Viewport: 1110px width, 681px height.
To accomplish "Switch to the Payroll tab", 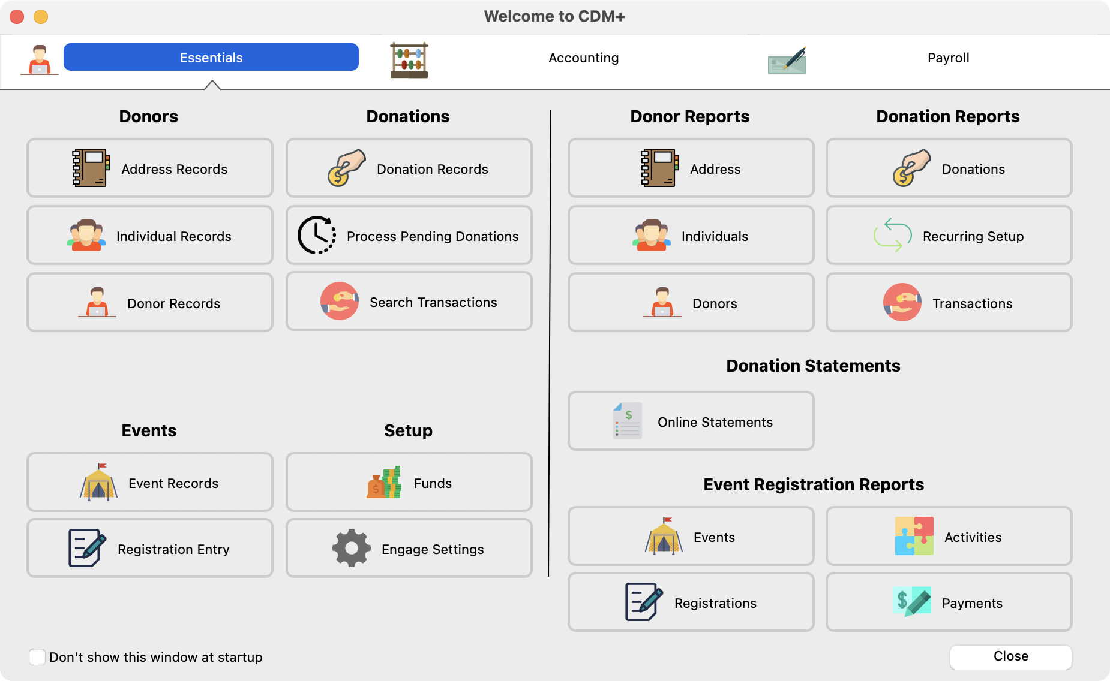I will coord(948,58).
